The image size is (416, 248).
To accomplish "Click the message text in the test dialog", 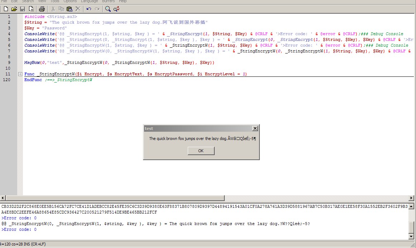I will point(202,139).
